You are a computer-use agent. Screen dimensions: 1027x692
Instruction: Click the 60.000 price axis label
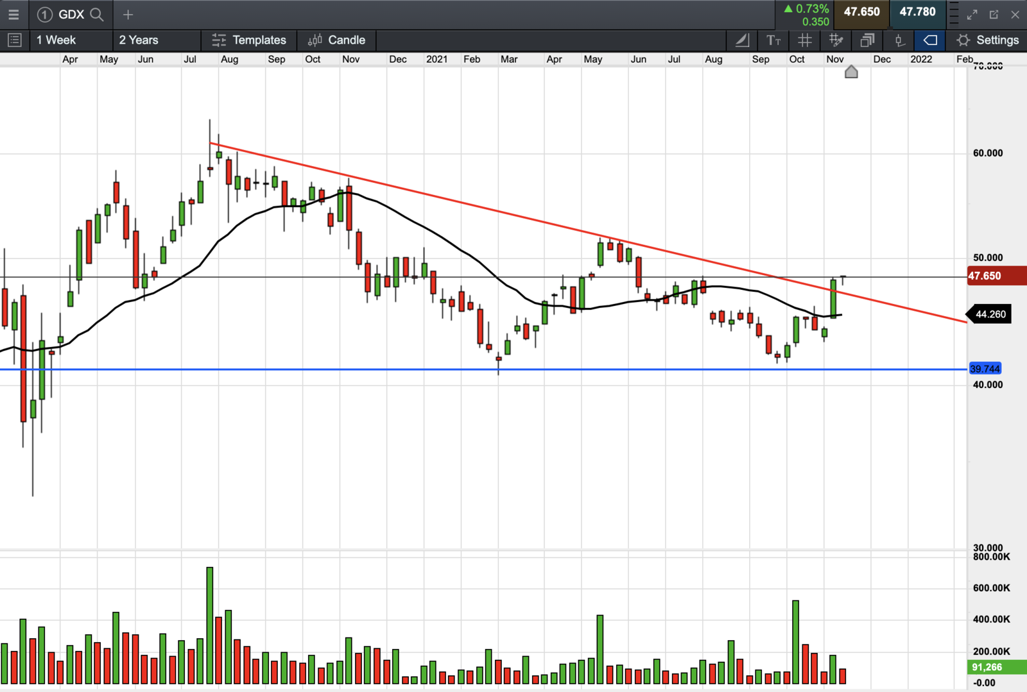pos(988,153)
